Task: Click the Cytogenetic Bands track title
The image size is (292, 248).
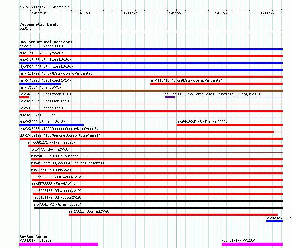Action: 39,24
